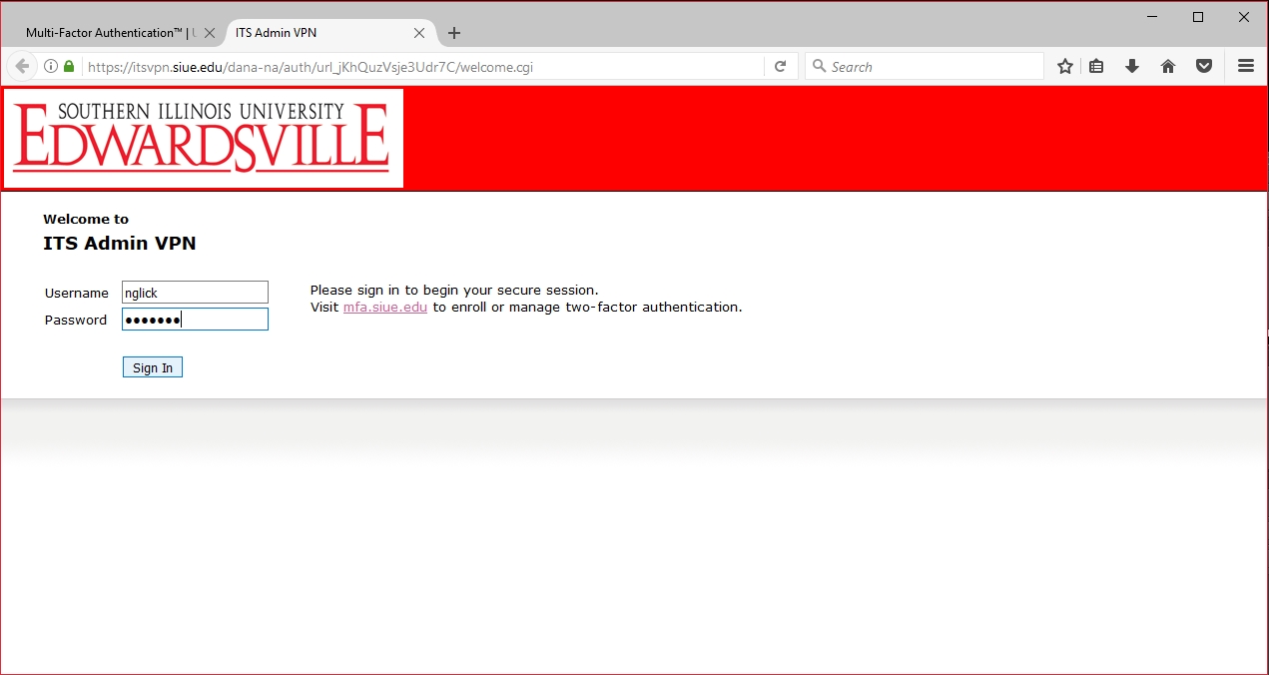Focus the Password input field
Image resolution: width=1269 pixels, height=675 pixels.
195,320
